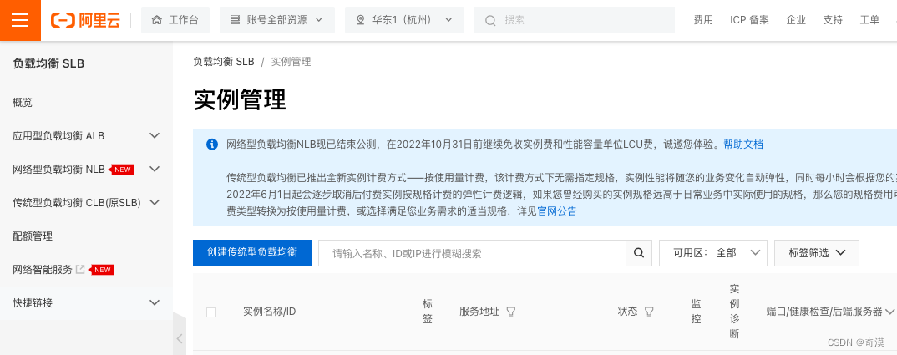Open the 工单 menu
897x355 pixels.
(869, 20)
